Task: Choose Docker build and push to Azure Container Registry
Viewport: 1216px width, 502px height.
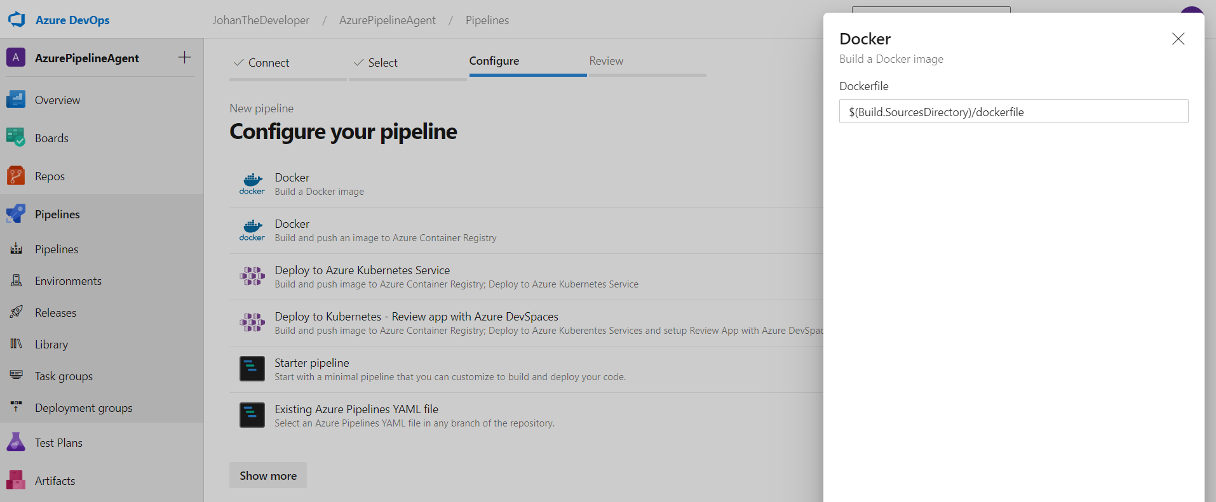Action: click(527, 230)
